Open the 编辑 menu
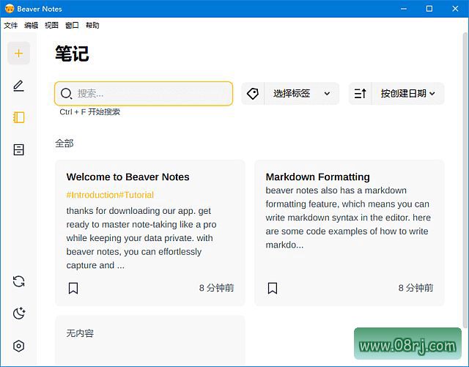 click(x=31, y=26)
